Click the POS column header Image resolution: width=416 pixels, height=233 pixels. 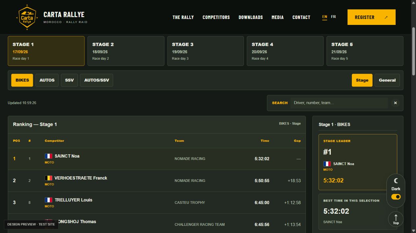[x=16, y=141]
